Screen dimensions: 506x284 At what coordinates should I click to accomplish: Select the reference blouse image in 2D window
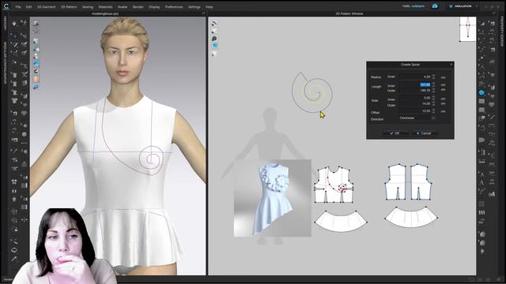[x=273, y=198]
